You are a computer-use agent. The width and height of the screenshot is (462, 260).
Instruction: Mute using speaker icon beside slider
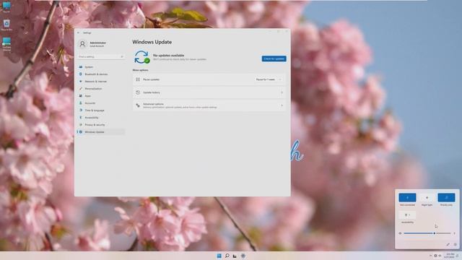pos(400,233)
